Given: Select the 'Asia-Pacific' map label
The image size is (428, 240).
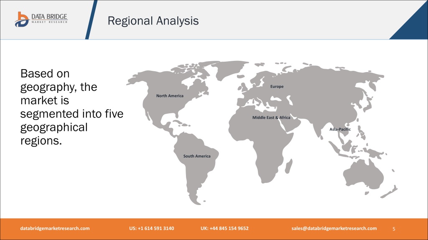Looking at the screenshot, I should coord(340,129).
